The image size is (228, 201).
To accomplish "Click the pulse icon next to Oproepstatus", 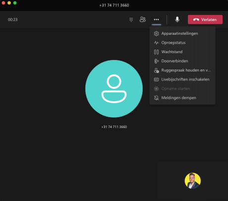I will coord(156,43).
